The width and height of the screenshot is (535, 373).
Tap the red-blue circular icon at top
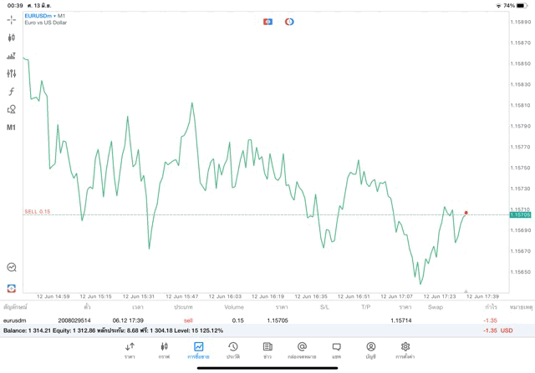coord(289,21)
